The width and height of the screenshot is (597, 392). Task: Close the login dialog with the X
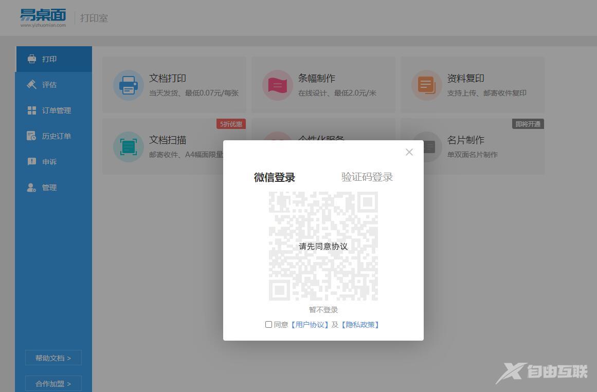point(409,152)
